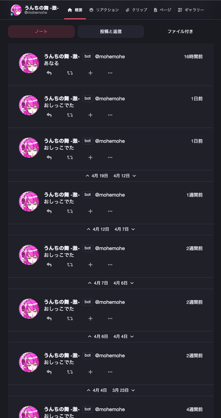Reply to the 1週間前 note
The height and width of the screenshot is (418, 221).
pos(49,211)
